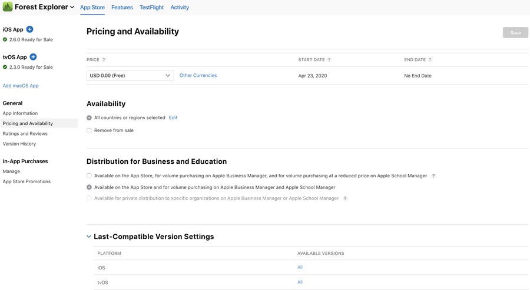This screenshot has width=530, height=290.
Task: Click the Availability section heading
Action: [x=106, y=104]
